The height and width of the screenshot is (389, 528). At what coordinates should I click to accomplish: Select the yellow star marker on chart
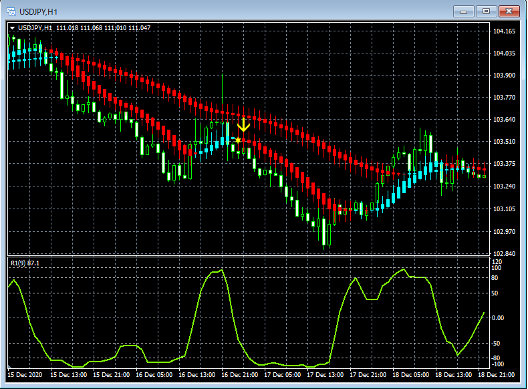(238, 140)
